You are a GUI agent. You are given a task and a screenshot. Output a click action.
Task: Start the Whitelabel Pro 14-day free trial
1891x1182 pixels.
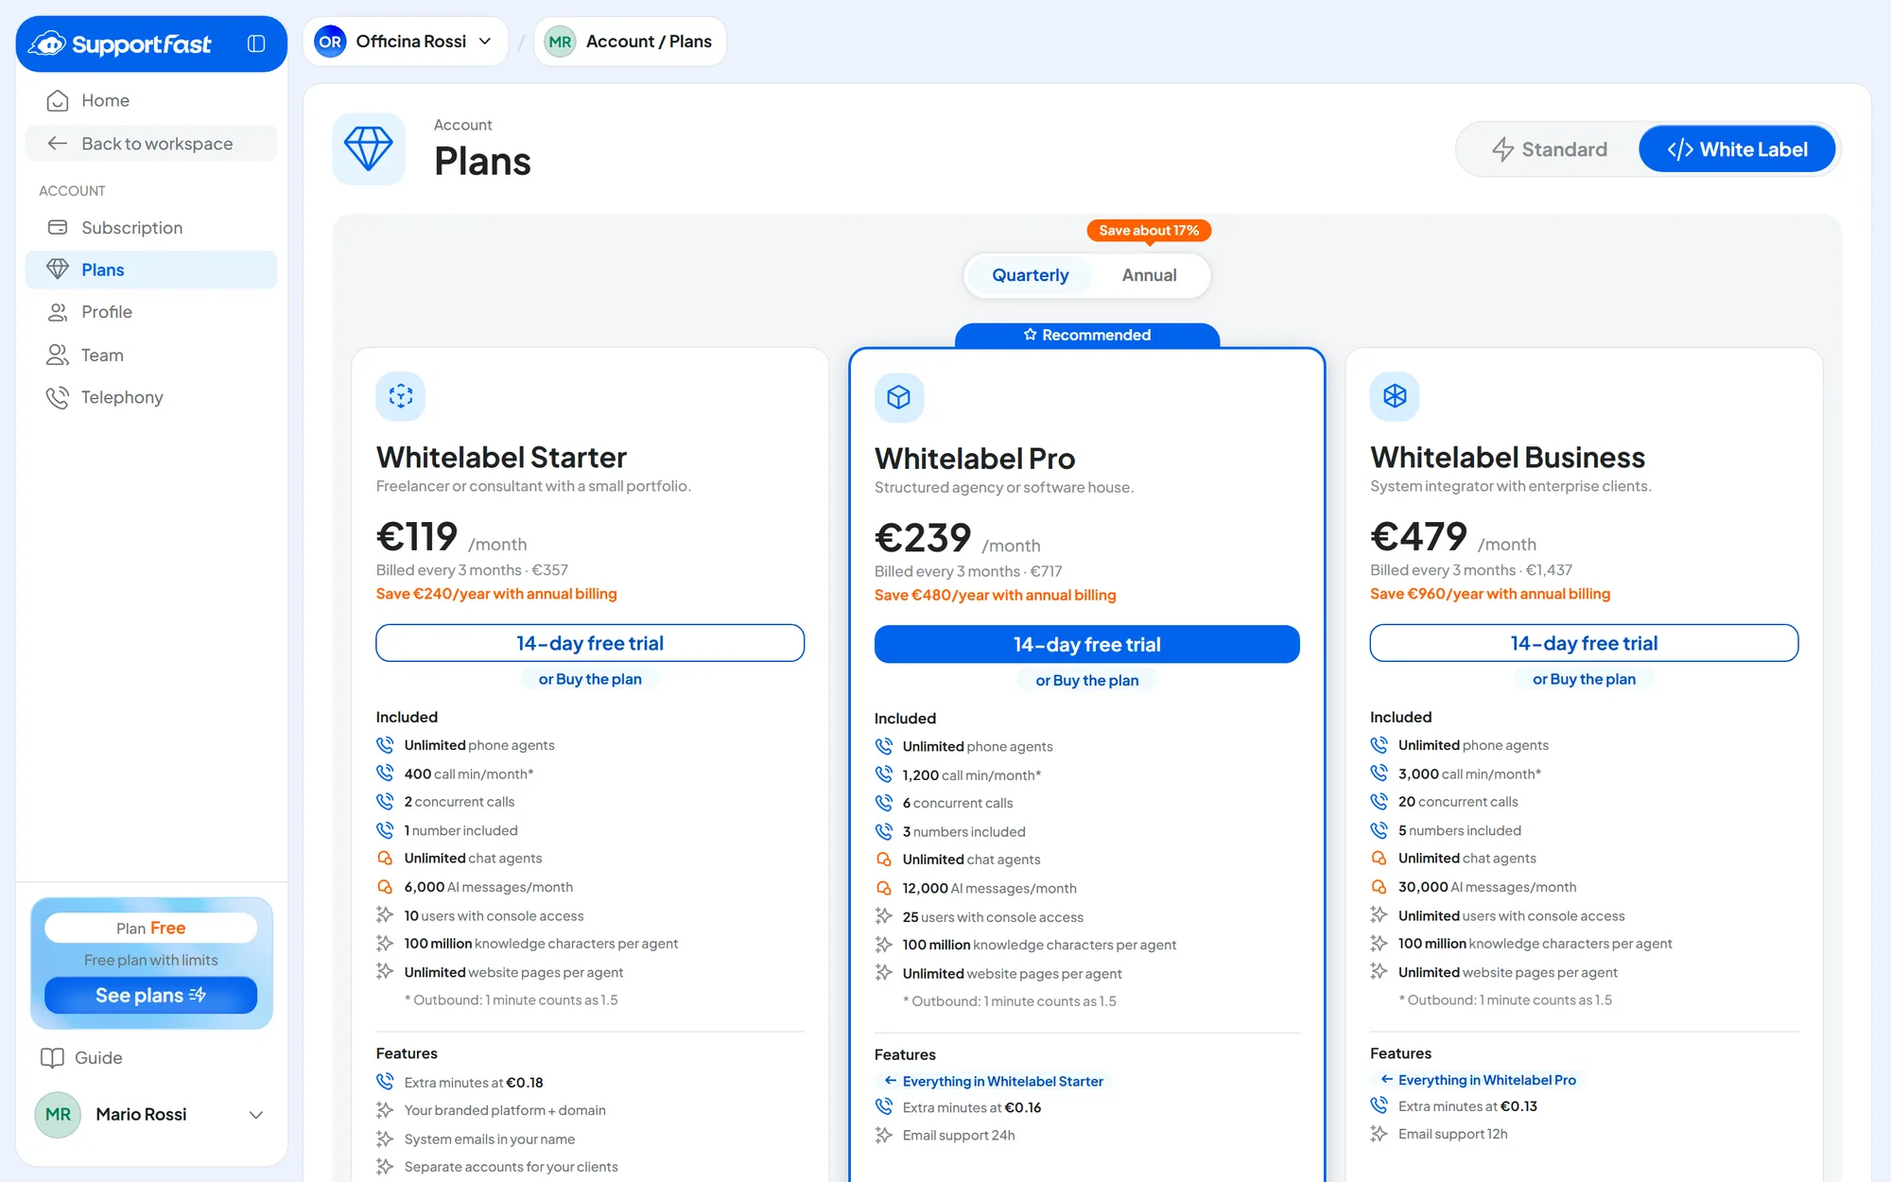(x=1087, y=644)
